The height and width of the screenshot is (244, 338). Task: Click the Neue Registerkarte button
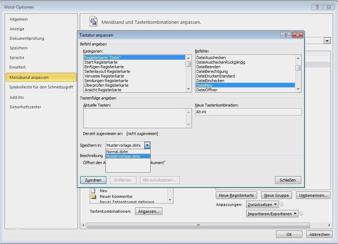point(236,195)
